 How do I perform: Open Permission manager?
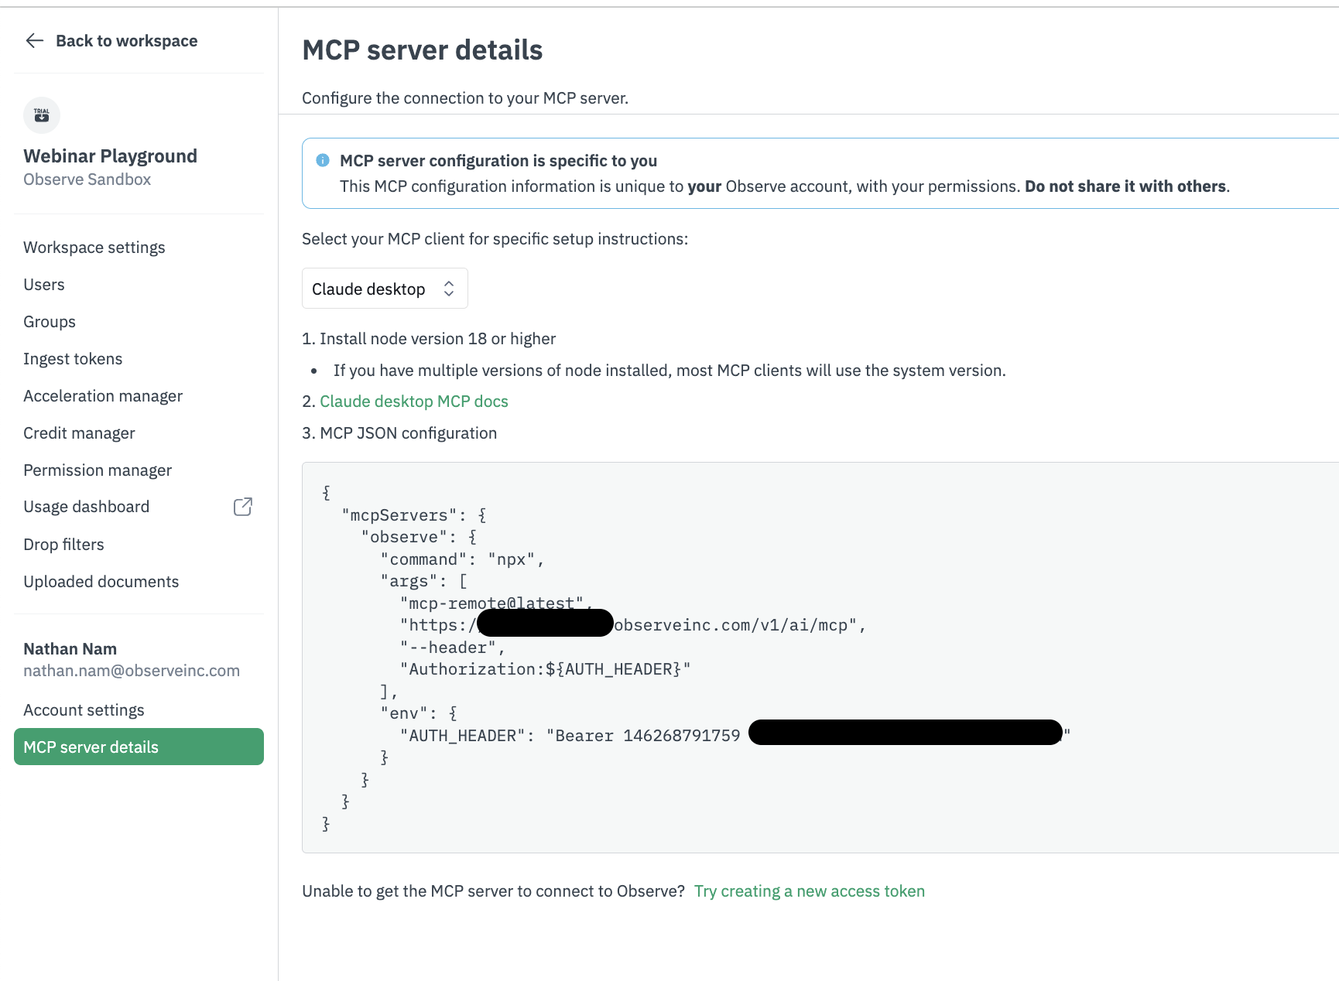click(x=98, y=470)
